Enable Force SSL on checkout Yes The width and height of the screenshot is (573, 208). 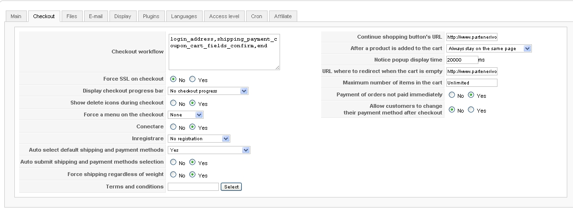coord(193,80)
